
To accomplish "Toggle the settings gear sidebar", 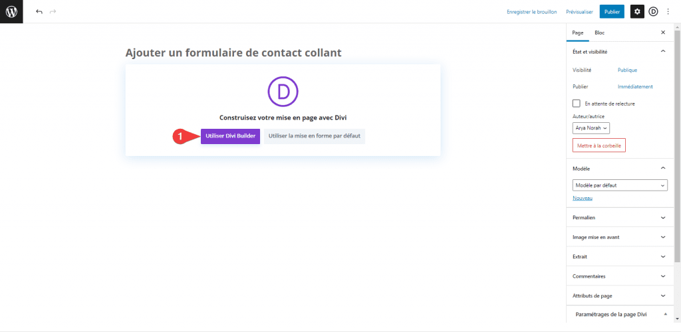I will coord(637,12).
